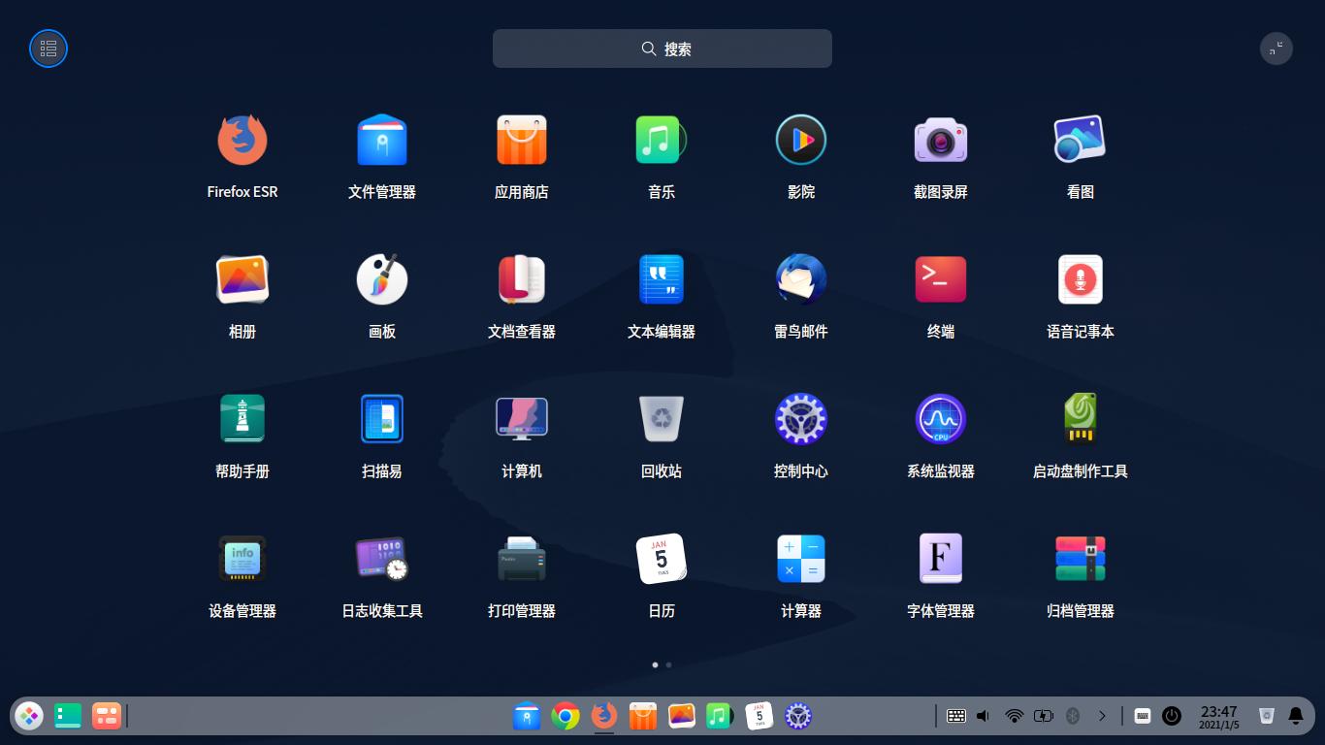Viewport: 1325px width, 745px height.
Task: Open 回收站 in the launcher grid
Action: (662, 420)
